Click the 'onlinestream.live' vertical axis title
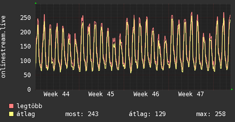Screen dimensions: 235x122 [x=3, y=47]
